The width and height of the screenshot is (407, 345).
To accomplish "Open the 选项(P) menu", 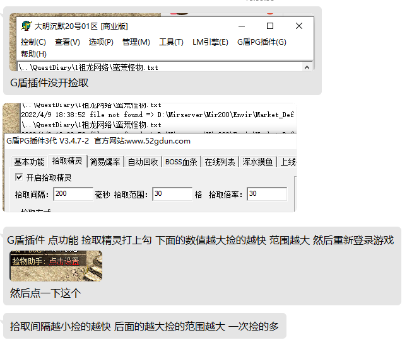I will coord(101,42).
